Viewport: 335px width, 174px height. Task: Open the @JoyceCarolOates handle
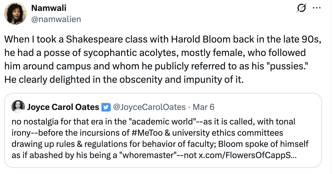(149, 107)
